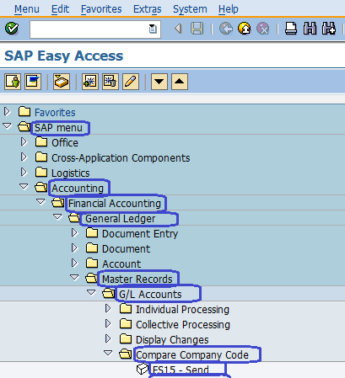Collapse the G/L Accounts node arrow

click(x=91, y=293)
